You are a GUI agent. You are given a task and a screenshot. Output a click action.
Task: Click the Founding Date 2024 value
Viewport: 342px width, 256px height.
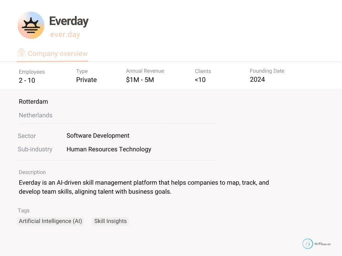tap(257, 79)
